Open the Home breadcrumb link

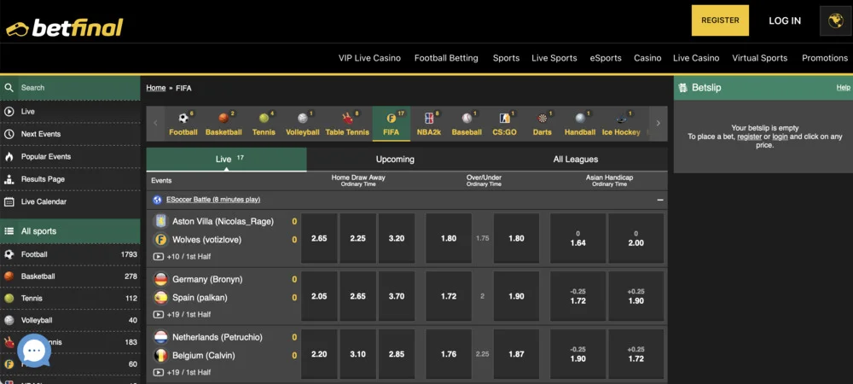[155, 88]
